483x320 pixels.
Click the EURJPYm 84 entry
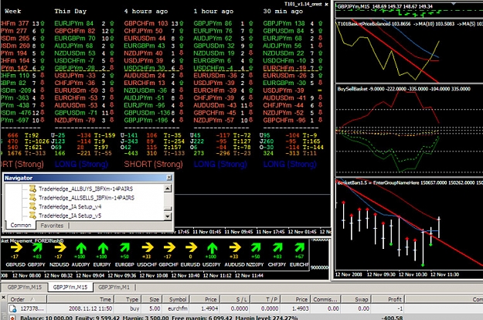(x=73, y=23)
